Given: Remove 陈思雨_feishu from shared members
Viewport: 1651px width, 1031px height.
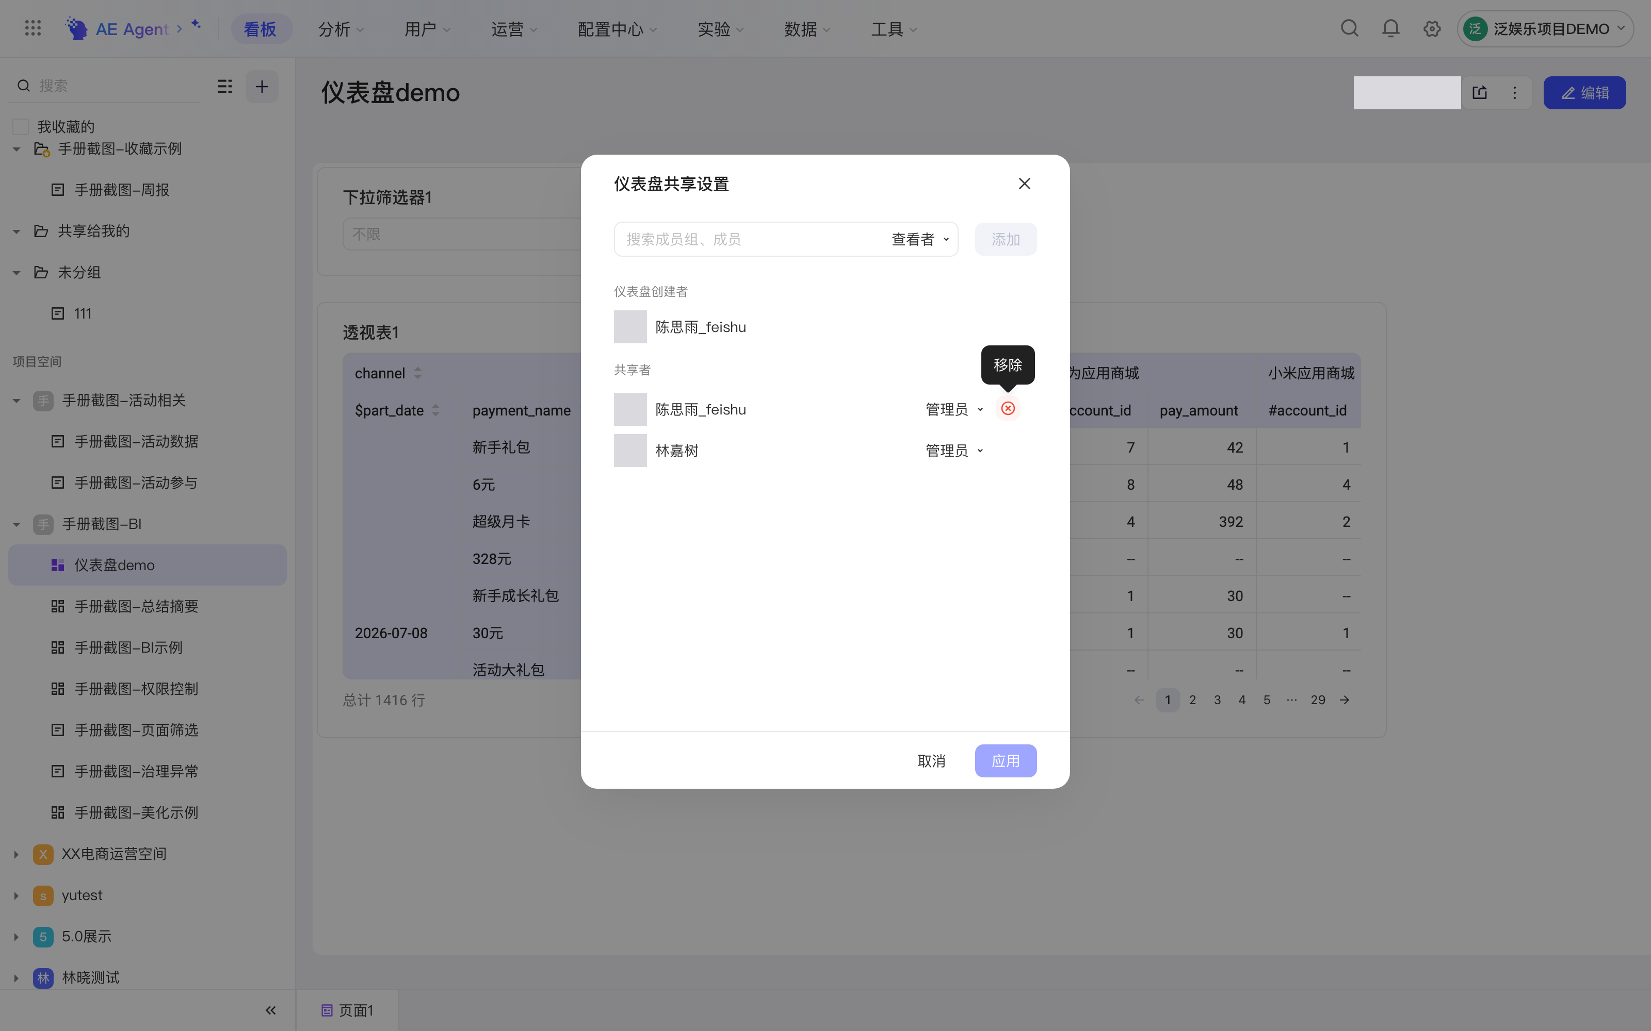Looking at the screenshot, I should [1008, 408].
